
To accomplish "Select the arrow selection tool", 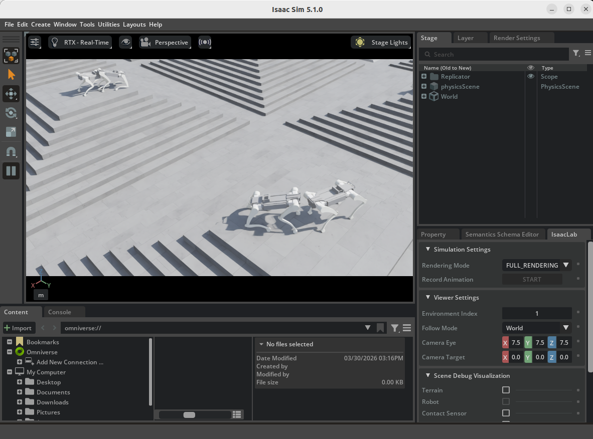I will tap(11, 75).
